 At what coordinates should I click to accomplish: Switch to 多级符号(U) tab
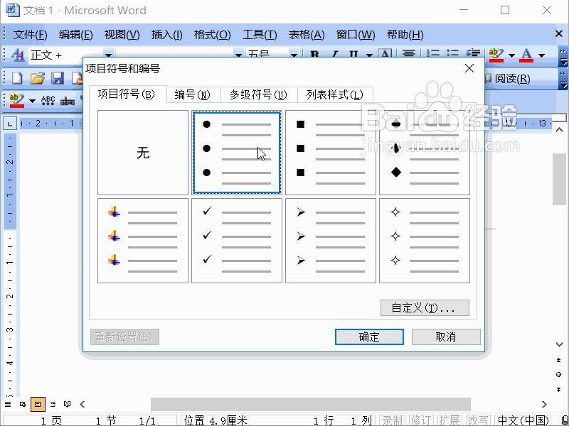point(259,95)
